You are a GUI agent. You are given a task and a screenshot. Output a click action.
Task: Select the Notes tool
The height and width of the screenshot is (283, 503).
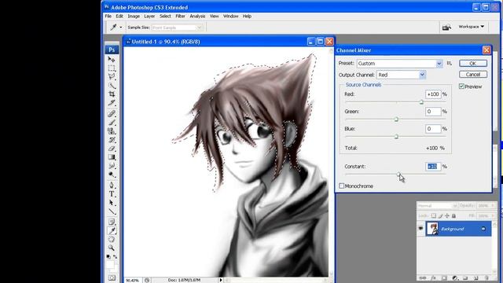pos(112,222)
